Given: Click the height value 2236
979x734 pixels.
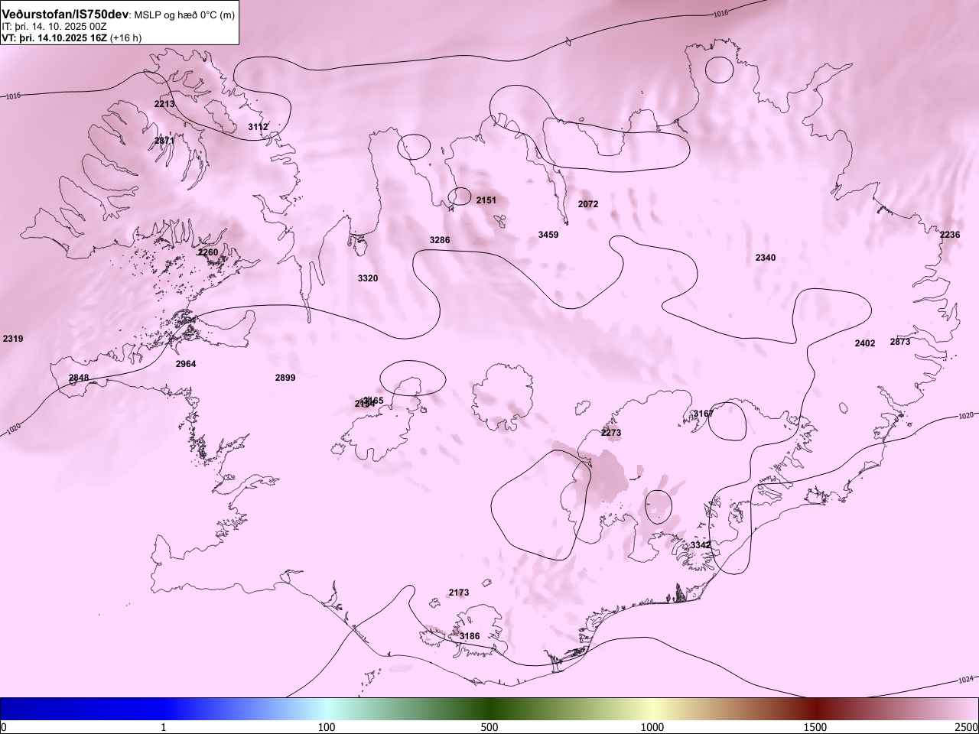Looking at the screenshot, I should (950, 235).
